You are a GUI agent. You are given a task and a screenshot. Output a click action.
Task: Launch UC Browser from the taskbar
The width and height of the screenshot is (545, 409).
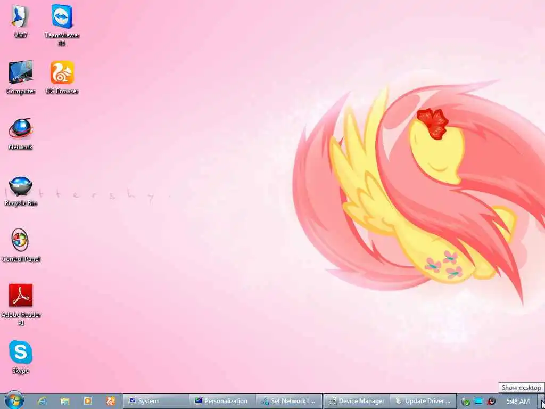coord(111,401)
